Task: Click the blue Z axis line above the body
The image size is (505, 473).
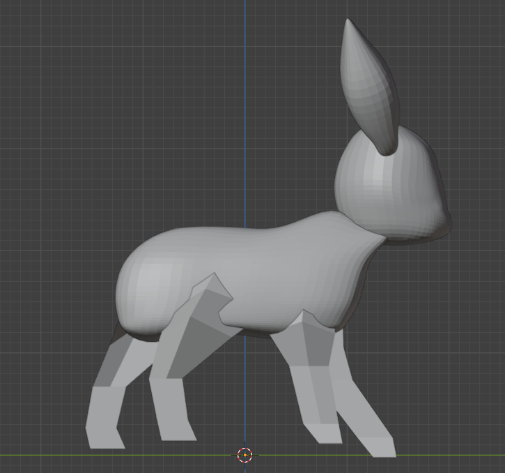Action: point(244,105)
